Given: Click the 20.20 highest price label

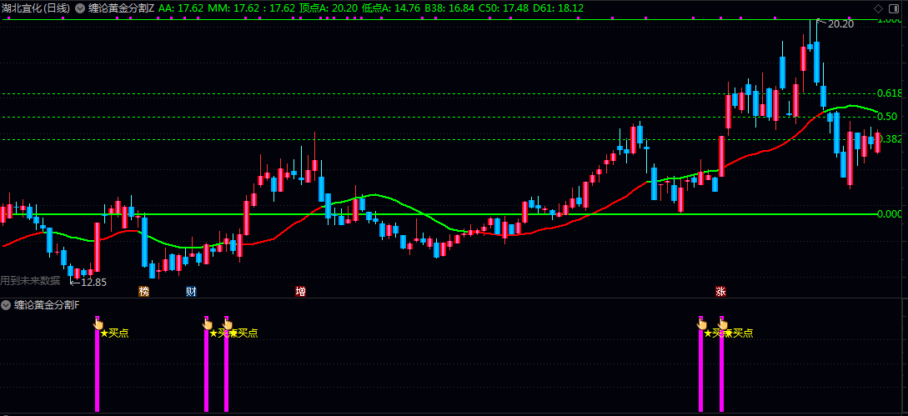Looking at the screenshot, I should coord(840,23).
